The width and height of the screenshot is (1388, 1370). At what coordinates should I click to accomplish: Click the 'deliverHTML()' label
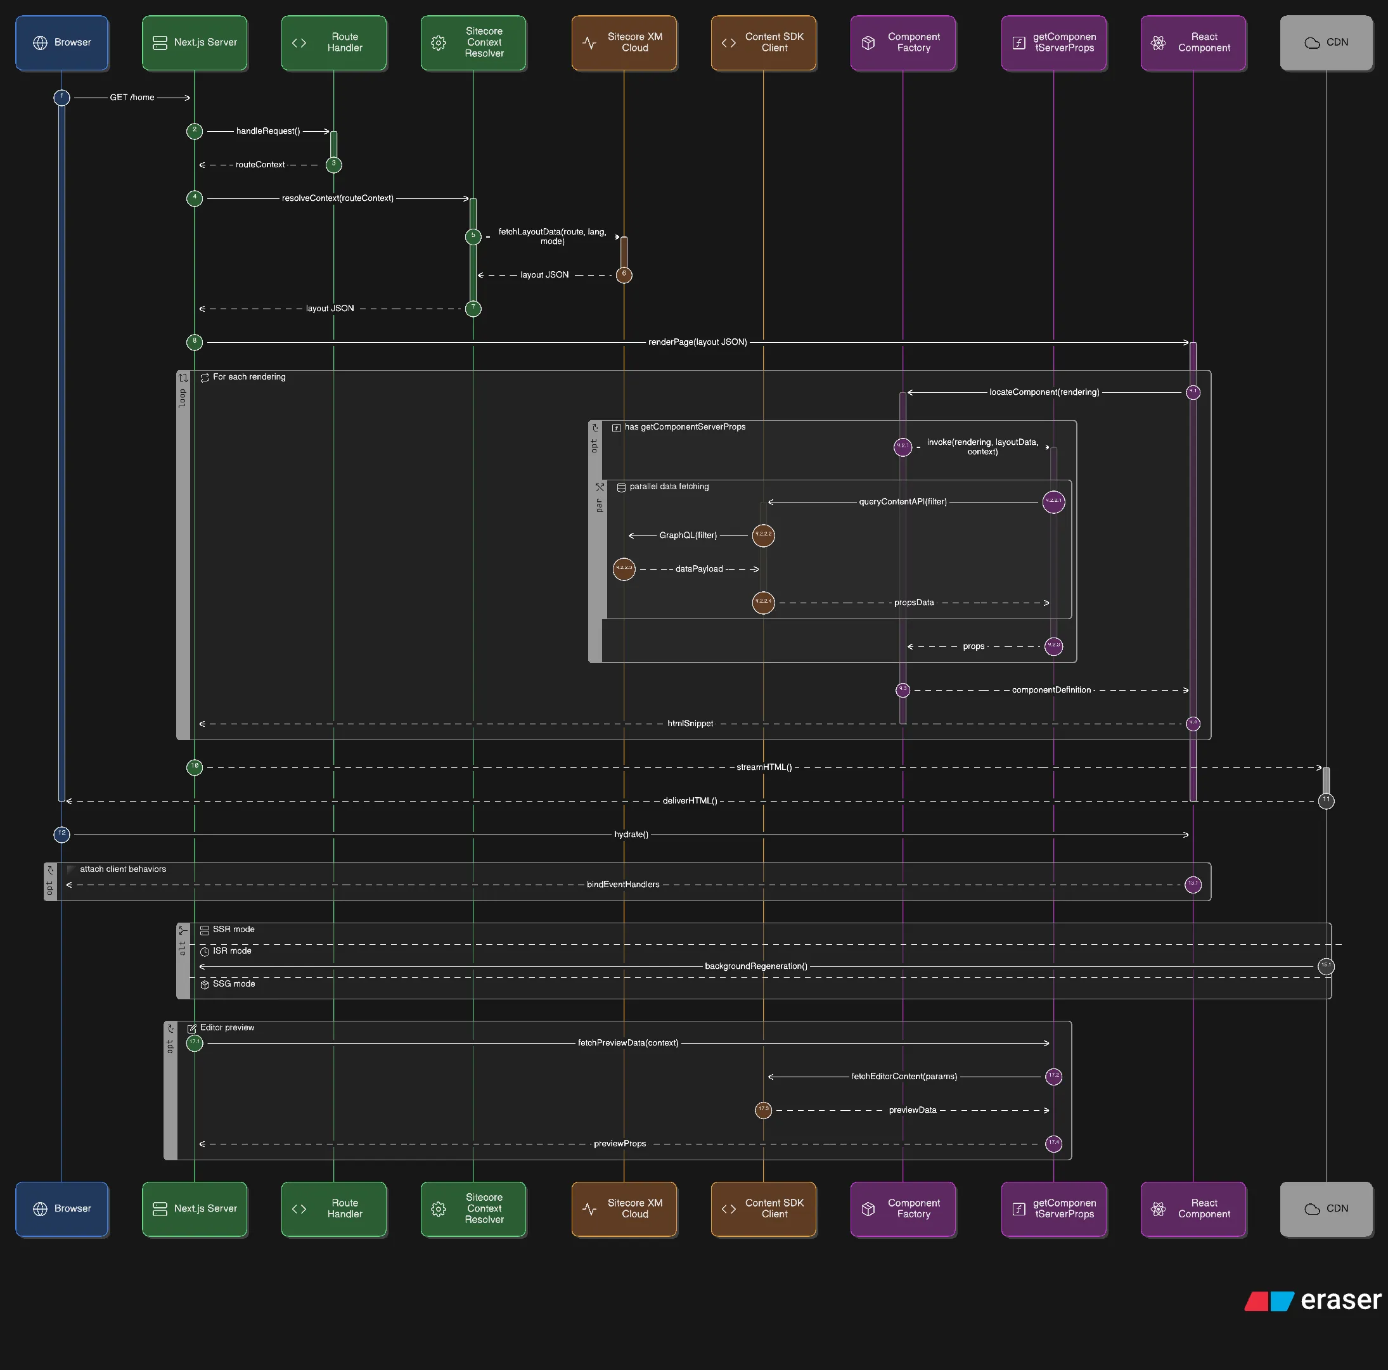click(x=690, y=801)
